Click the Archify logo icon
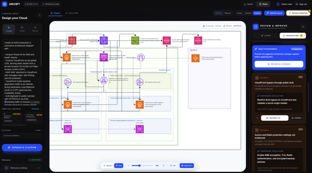The height and width of the screenshot is (173, 312). click(x=4, y=4)
